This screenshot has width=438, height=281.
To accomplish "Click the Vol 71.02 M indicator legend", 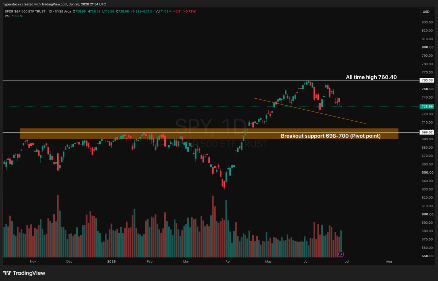I will (x=13, y=16).
